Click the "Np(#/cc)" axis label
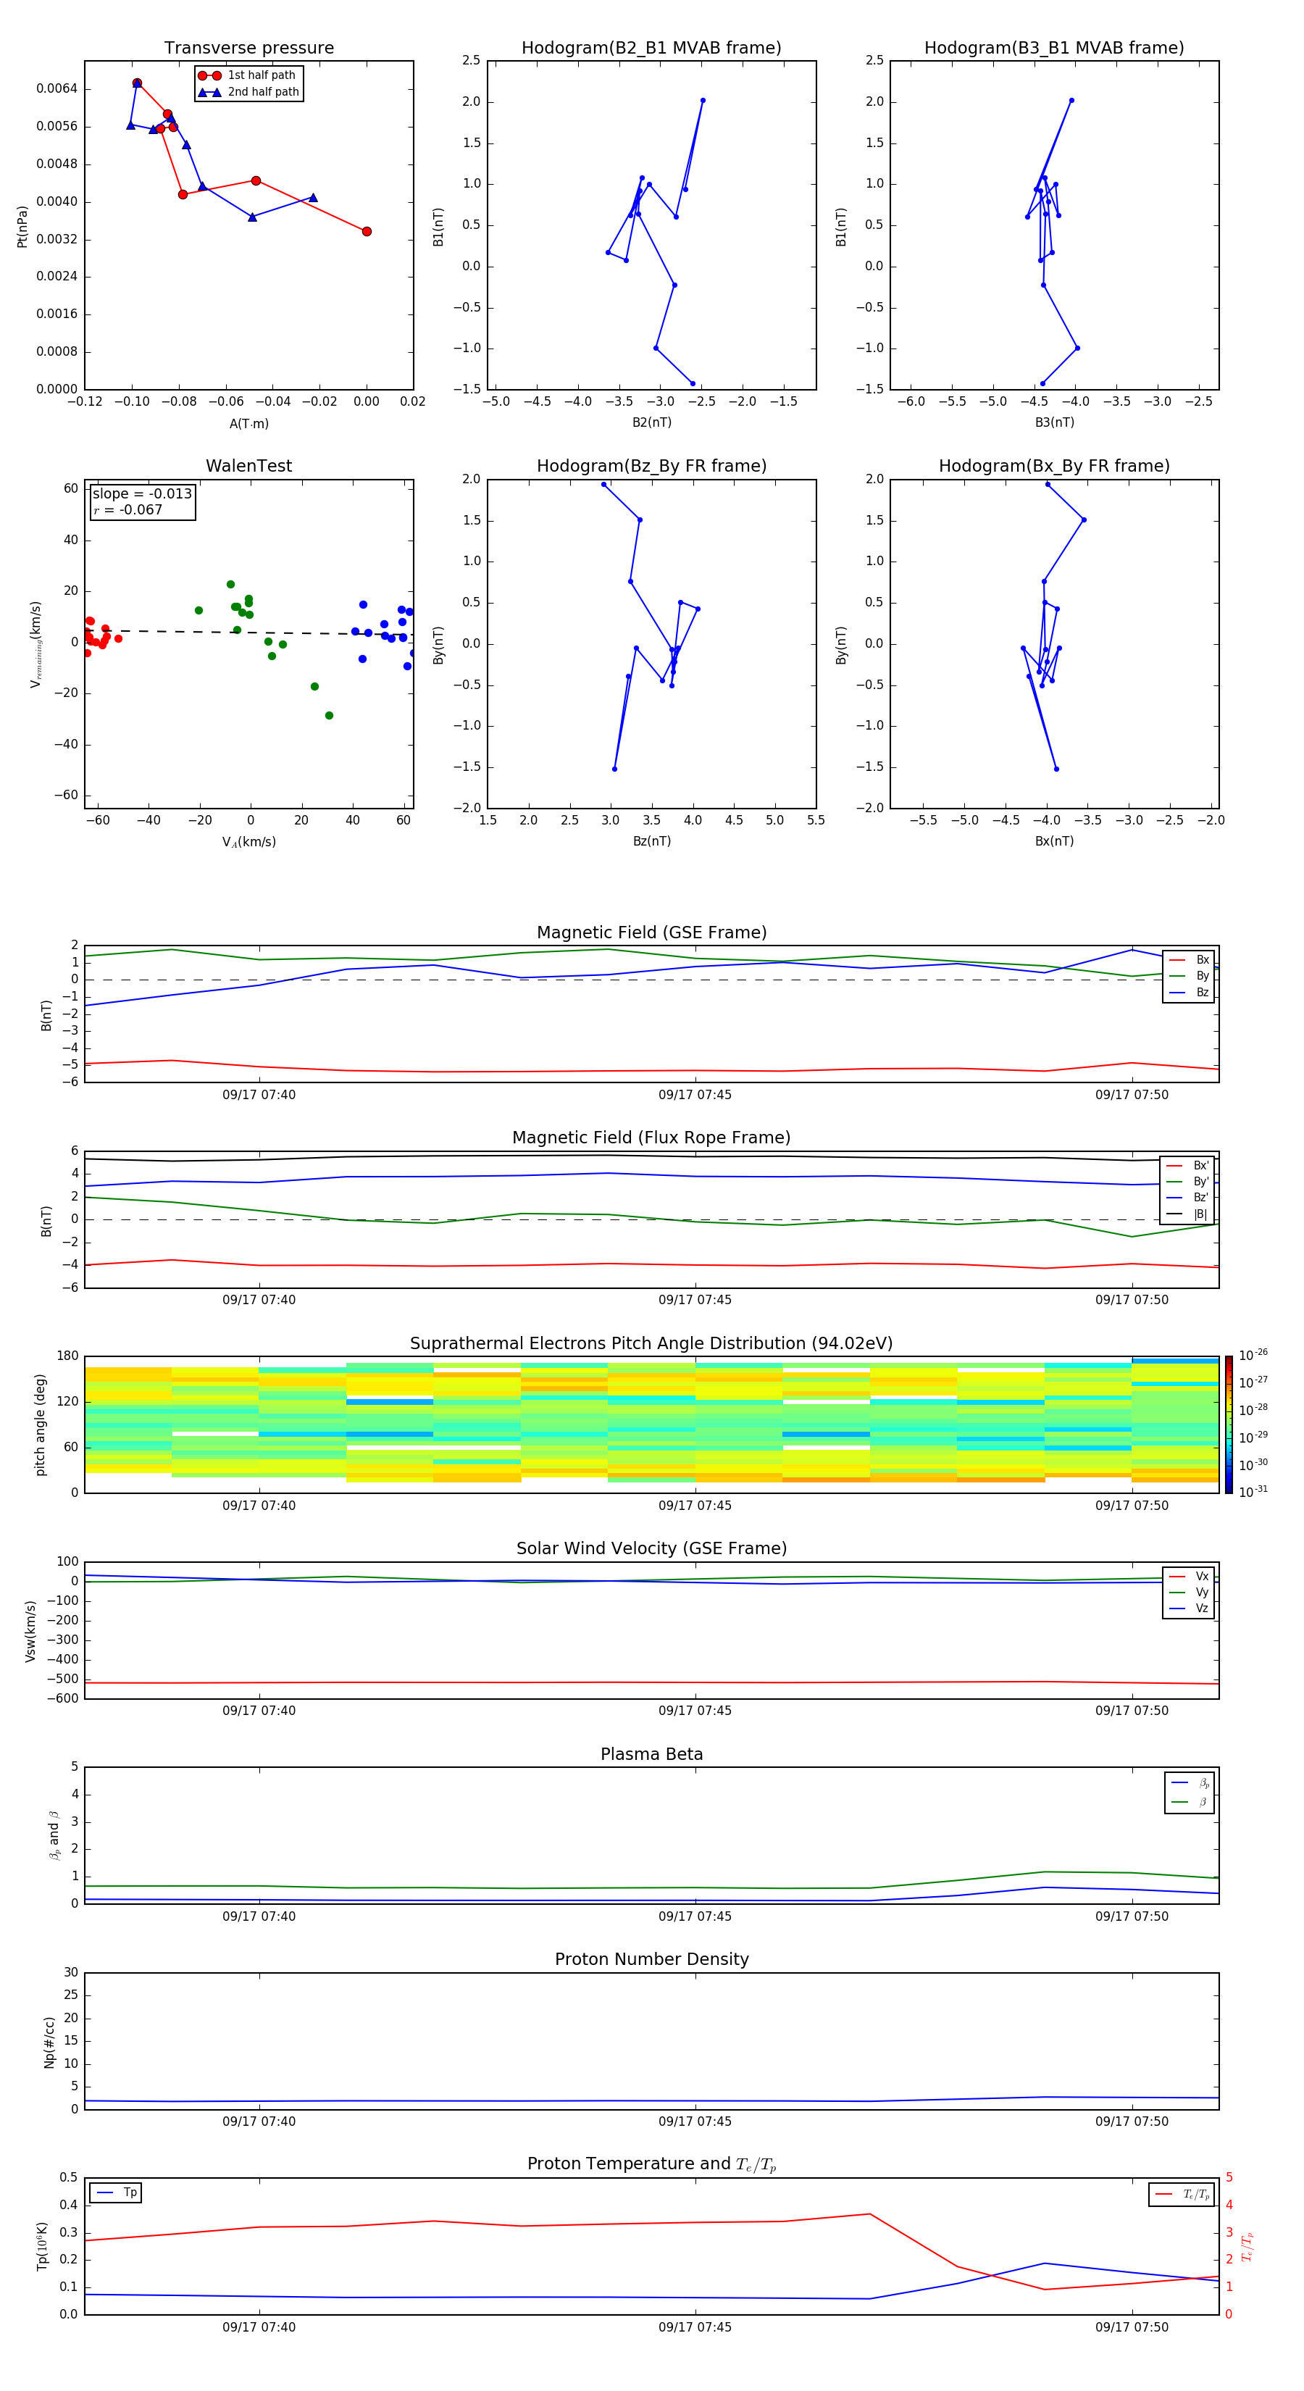The image size is (1304, 2391). pyautogui.click(x=49, y=2042)
